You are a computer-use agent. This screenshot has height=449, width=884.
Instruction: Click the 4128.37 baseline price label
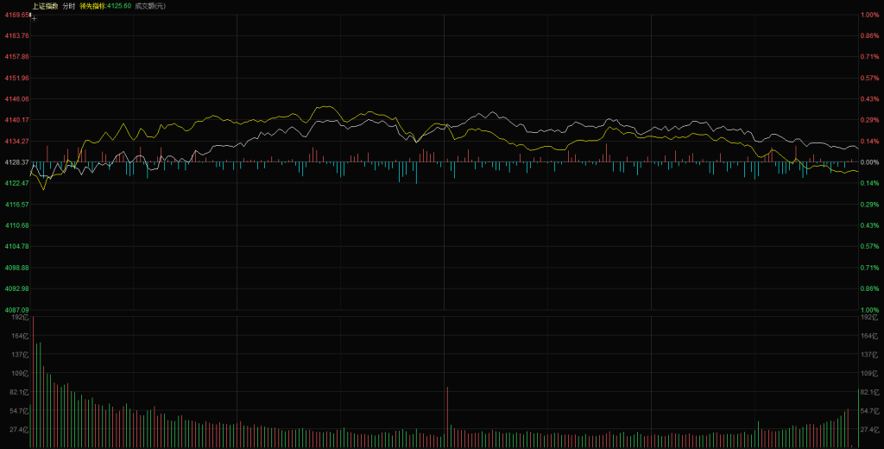coord(17,162)
